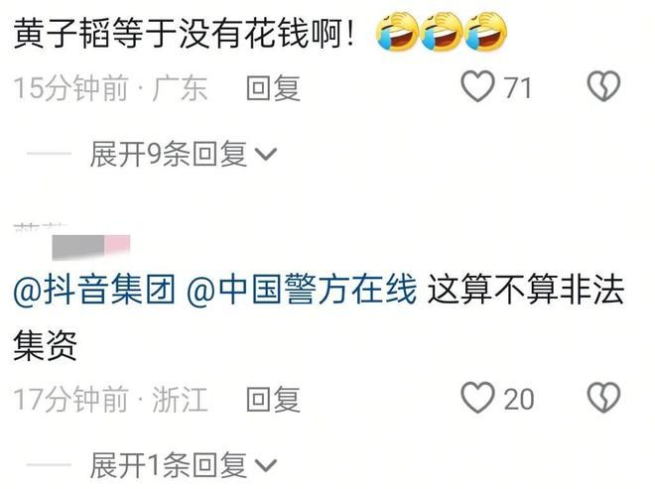
Task: Click chevron next to 展开1条回复
Action: pos(266,465)
